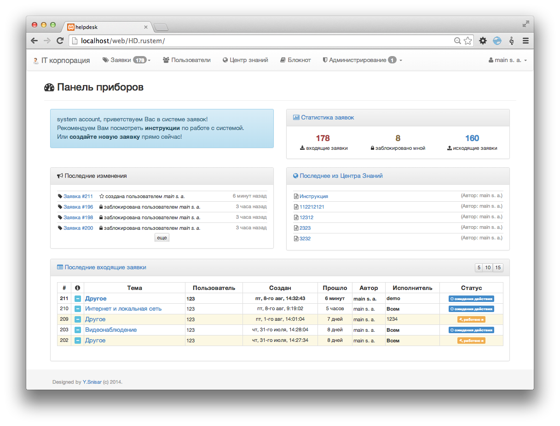Click the browser back arrow

(x=35, y=41)
